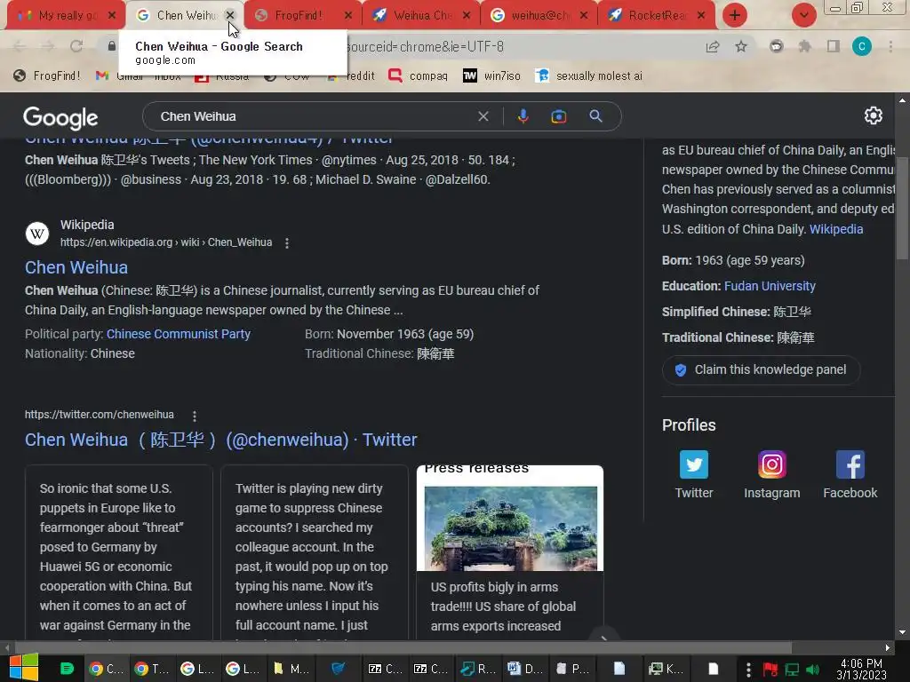
Task: Toggle the Chrome side panel
Action: [834, 46]
